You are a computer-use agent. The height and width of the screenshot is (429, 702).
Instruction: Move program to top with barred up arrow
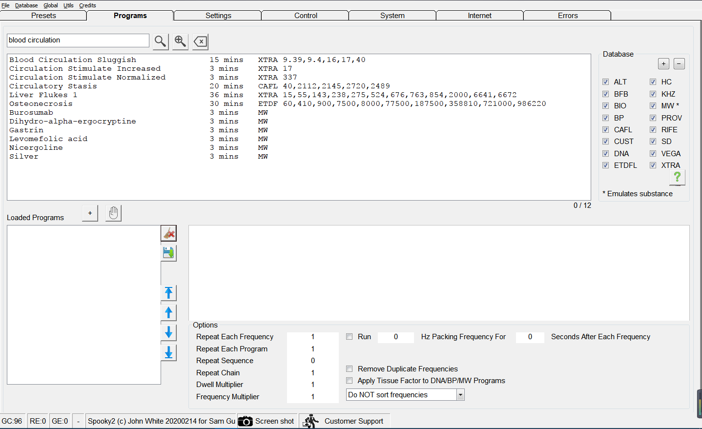click(168, 293)
